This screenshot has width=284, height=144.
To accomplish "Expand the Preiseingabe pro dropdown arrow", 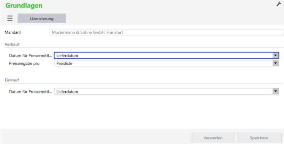I will 275,63.
